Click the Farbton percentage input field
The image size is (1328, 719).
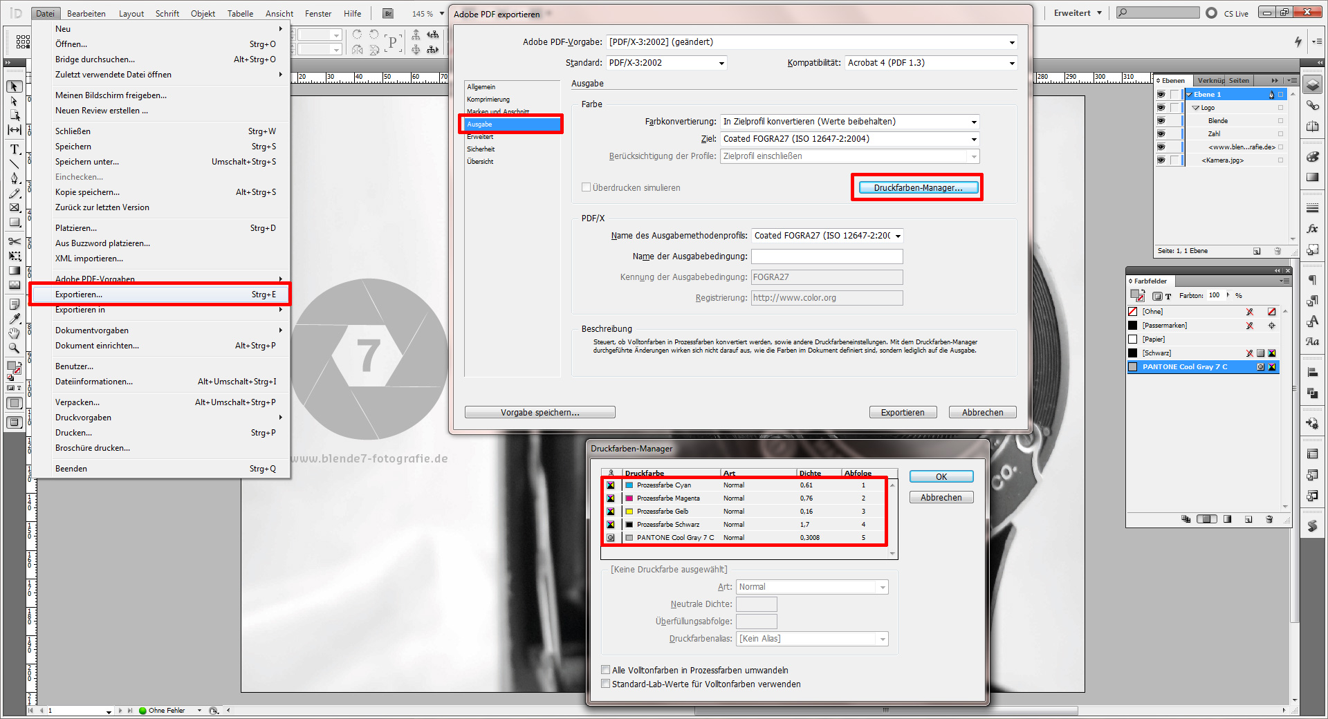click(1215, 295)
